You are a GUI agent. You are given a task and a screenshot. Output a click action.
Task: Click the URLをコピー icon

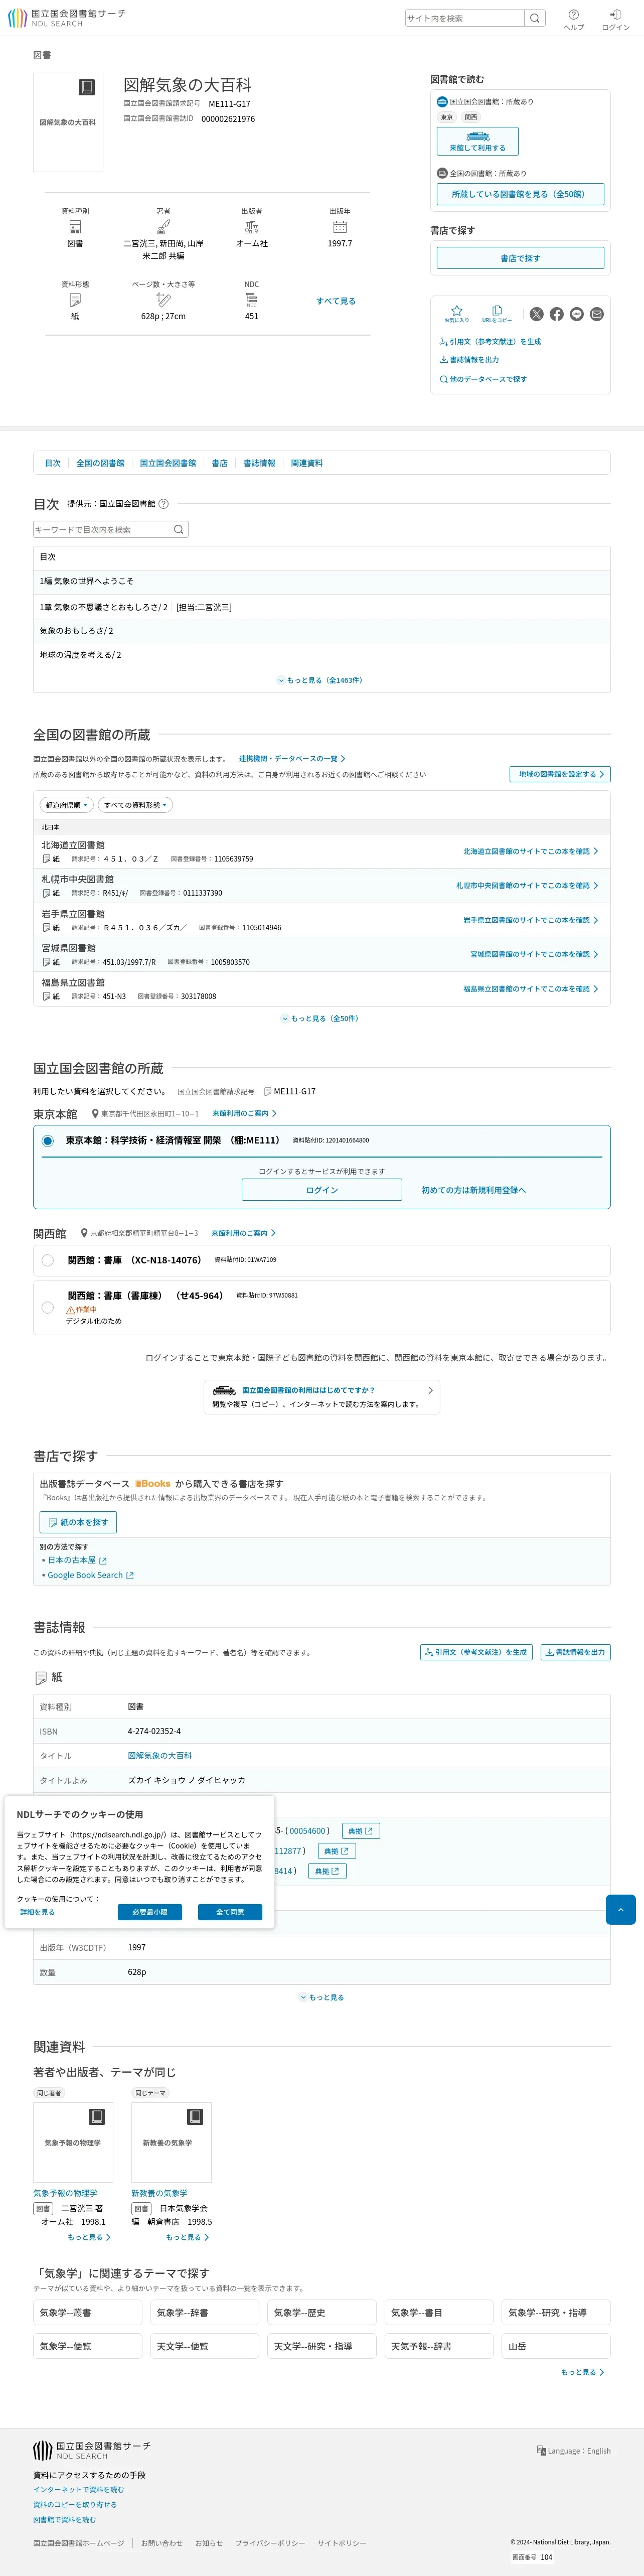(x=496, y=314)
